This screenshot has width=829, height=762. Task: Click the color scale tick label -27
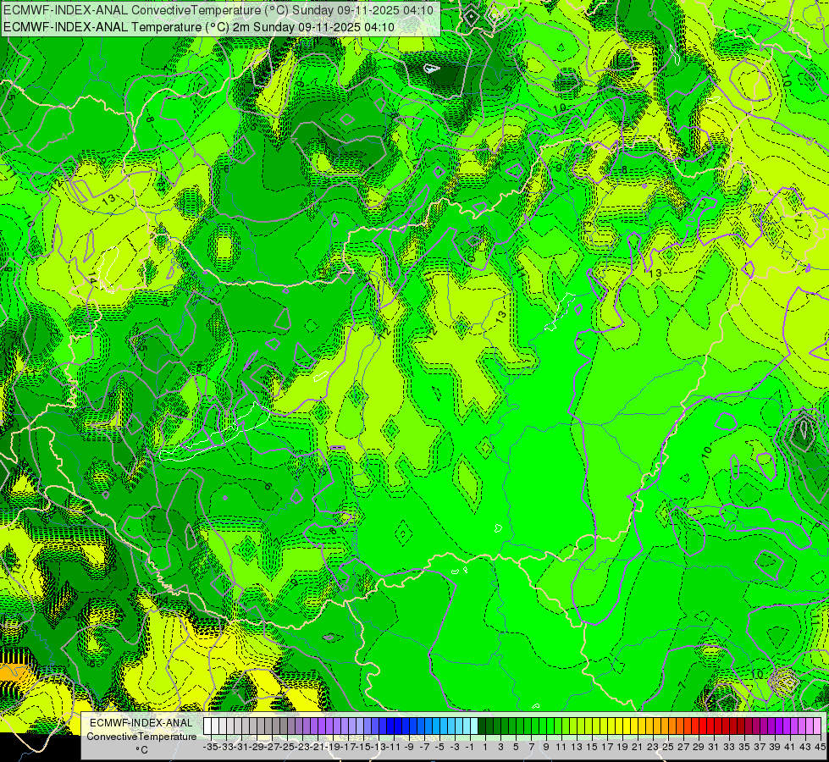(x=273, y=748)
